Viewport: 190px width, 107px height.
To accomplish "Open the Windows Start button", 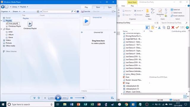I will (3, 104).
